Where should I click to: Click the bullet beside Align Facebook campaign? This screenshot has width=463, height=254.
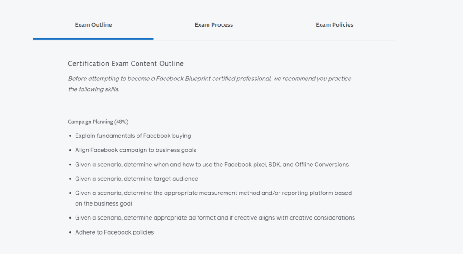(x=70, y=151)
